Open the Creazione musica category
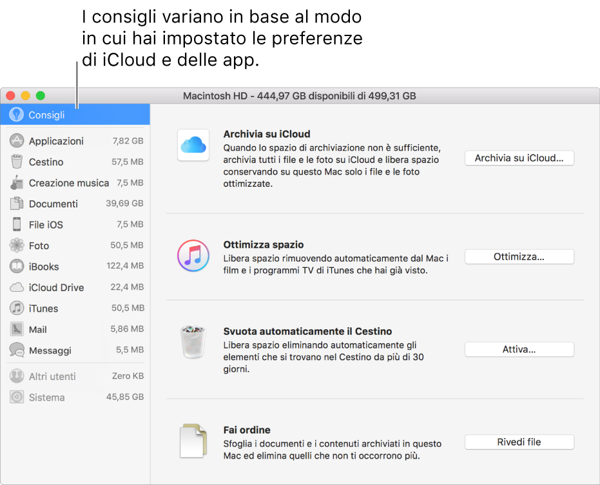Screen dimensions: 600x485 (x=76, y=183)
